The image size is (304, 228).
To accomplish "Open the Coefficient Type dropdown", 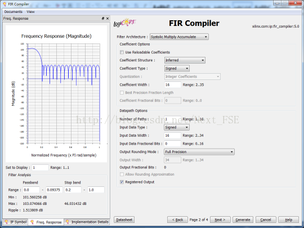I will tap(177, 68).
